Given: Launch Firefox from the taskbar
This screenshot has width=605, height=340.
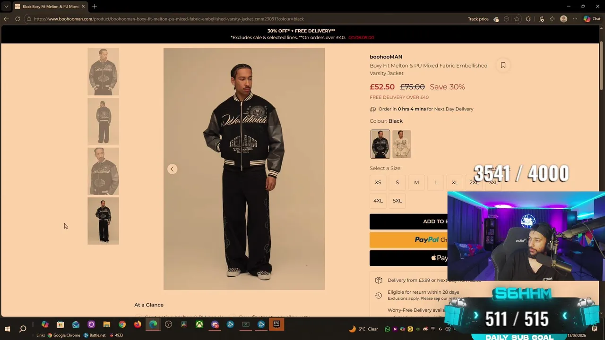Looking at the screenshot, I should [138, 324].
